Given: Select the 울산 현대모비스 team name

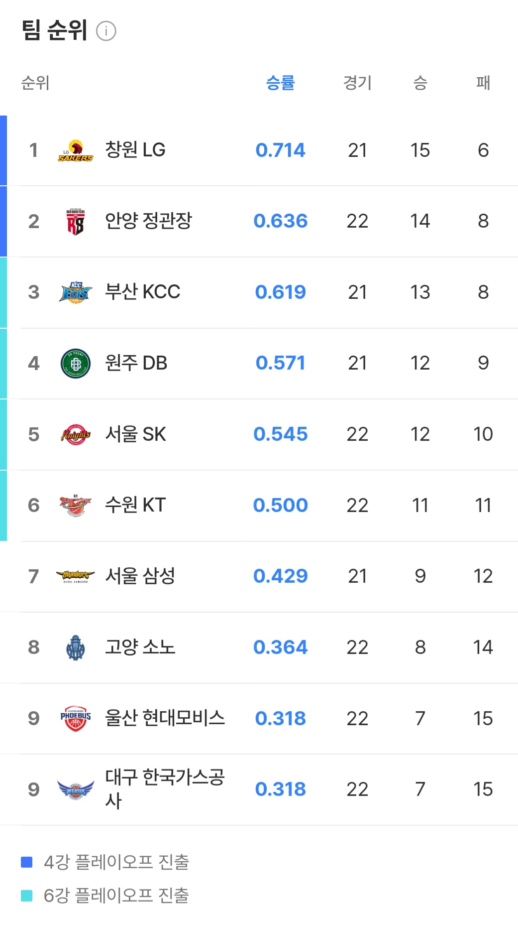Looking at the screenshot, I should coord(165,718).
